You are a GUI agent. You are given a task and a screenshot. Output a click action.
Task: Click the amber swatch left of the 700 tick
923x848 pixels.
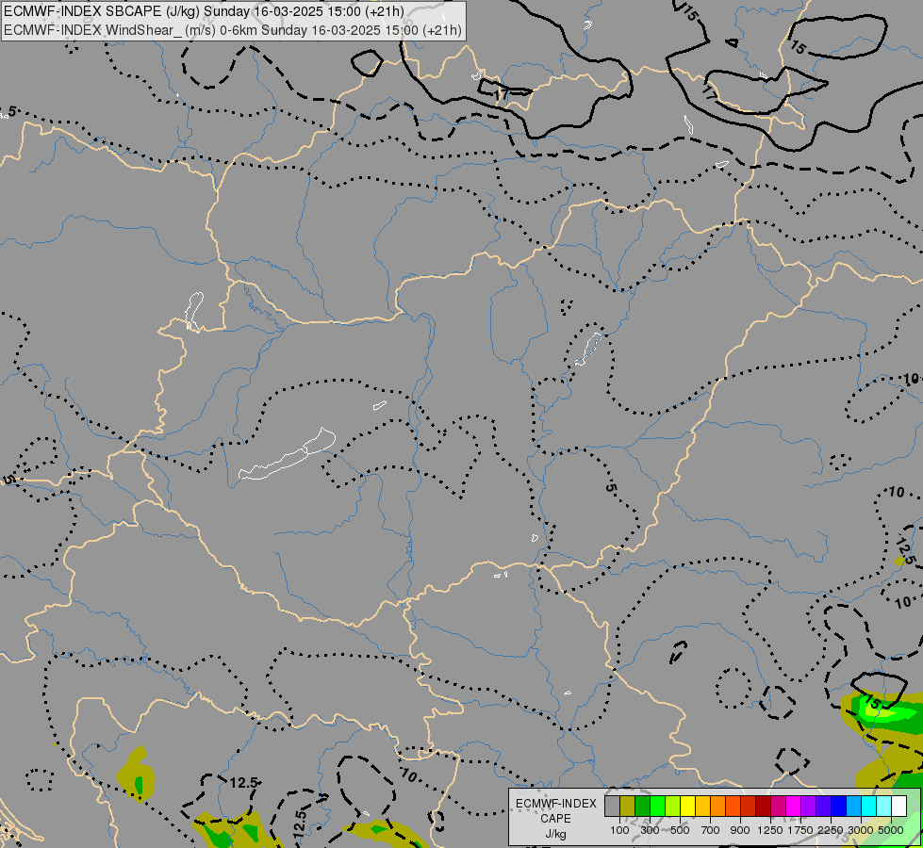(702, 807)
